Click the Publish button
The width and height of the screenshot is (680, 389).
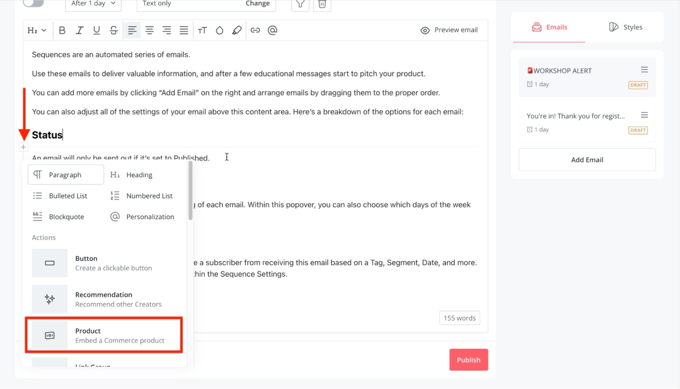468,360
